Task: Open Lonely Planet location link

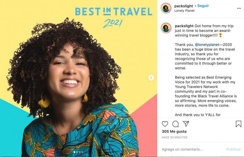Action: click(184, 10)
